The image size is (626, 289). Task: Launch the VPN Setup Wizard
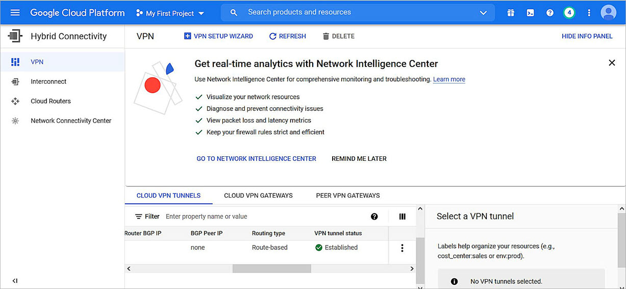(218, 36)
